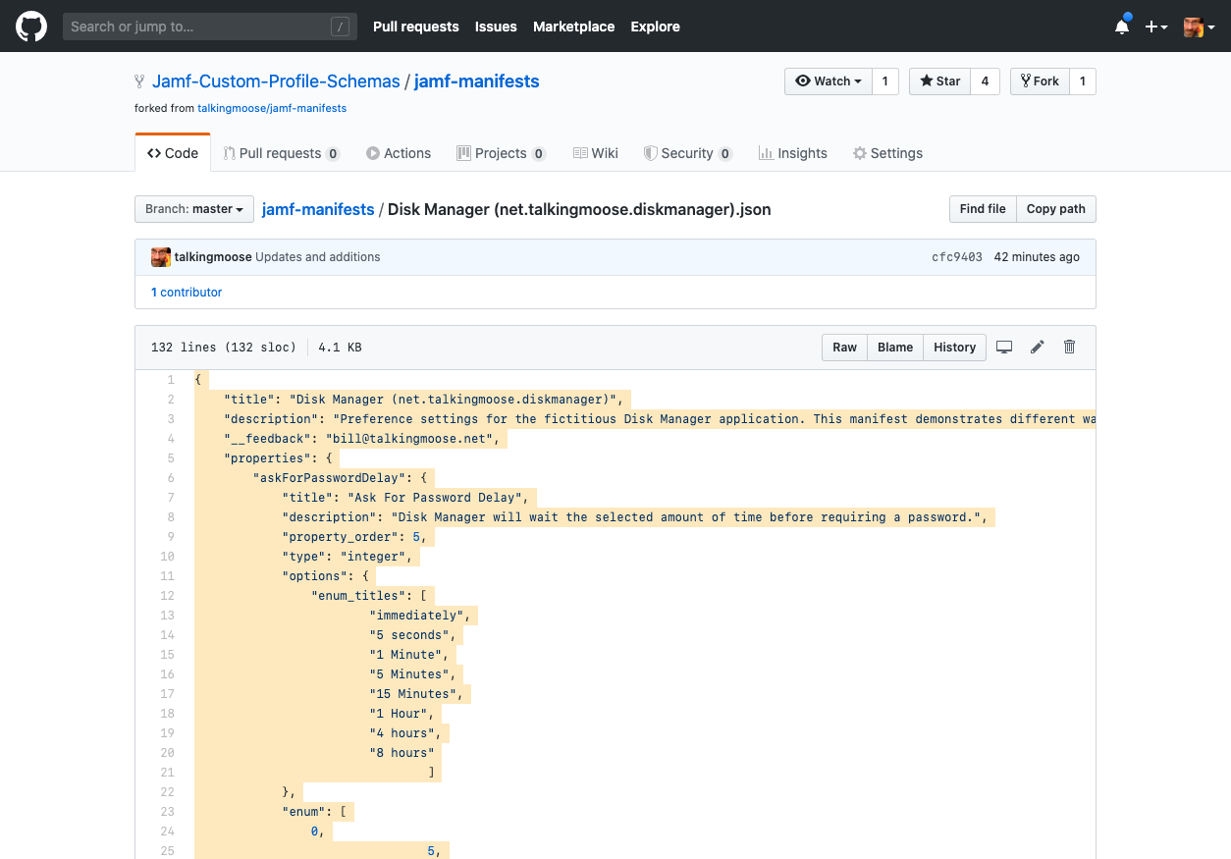The image size is (1231, 859).
Task: Switch to the Actions tab
Action: click(x=399, y=153)
